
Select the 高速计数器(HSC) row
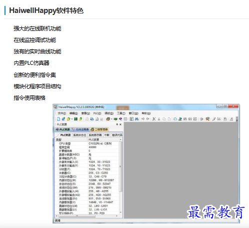[87, 155]
